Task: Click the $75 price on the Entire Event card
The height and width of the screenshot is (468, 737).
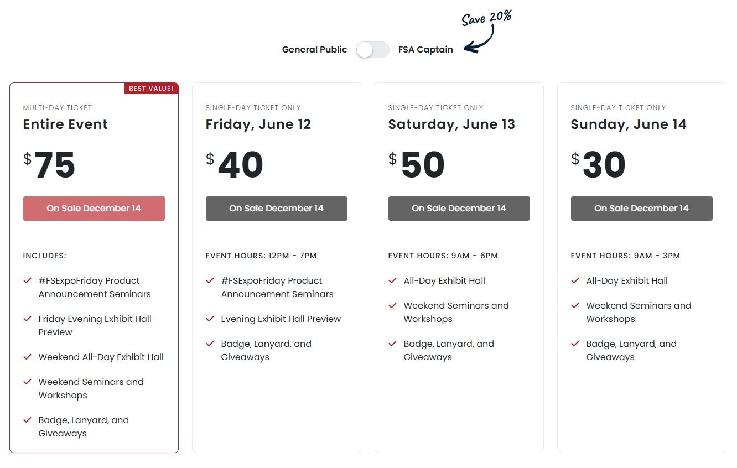Action: 53,164
